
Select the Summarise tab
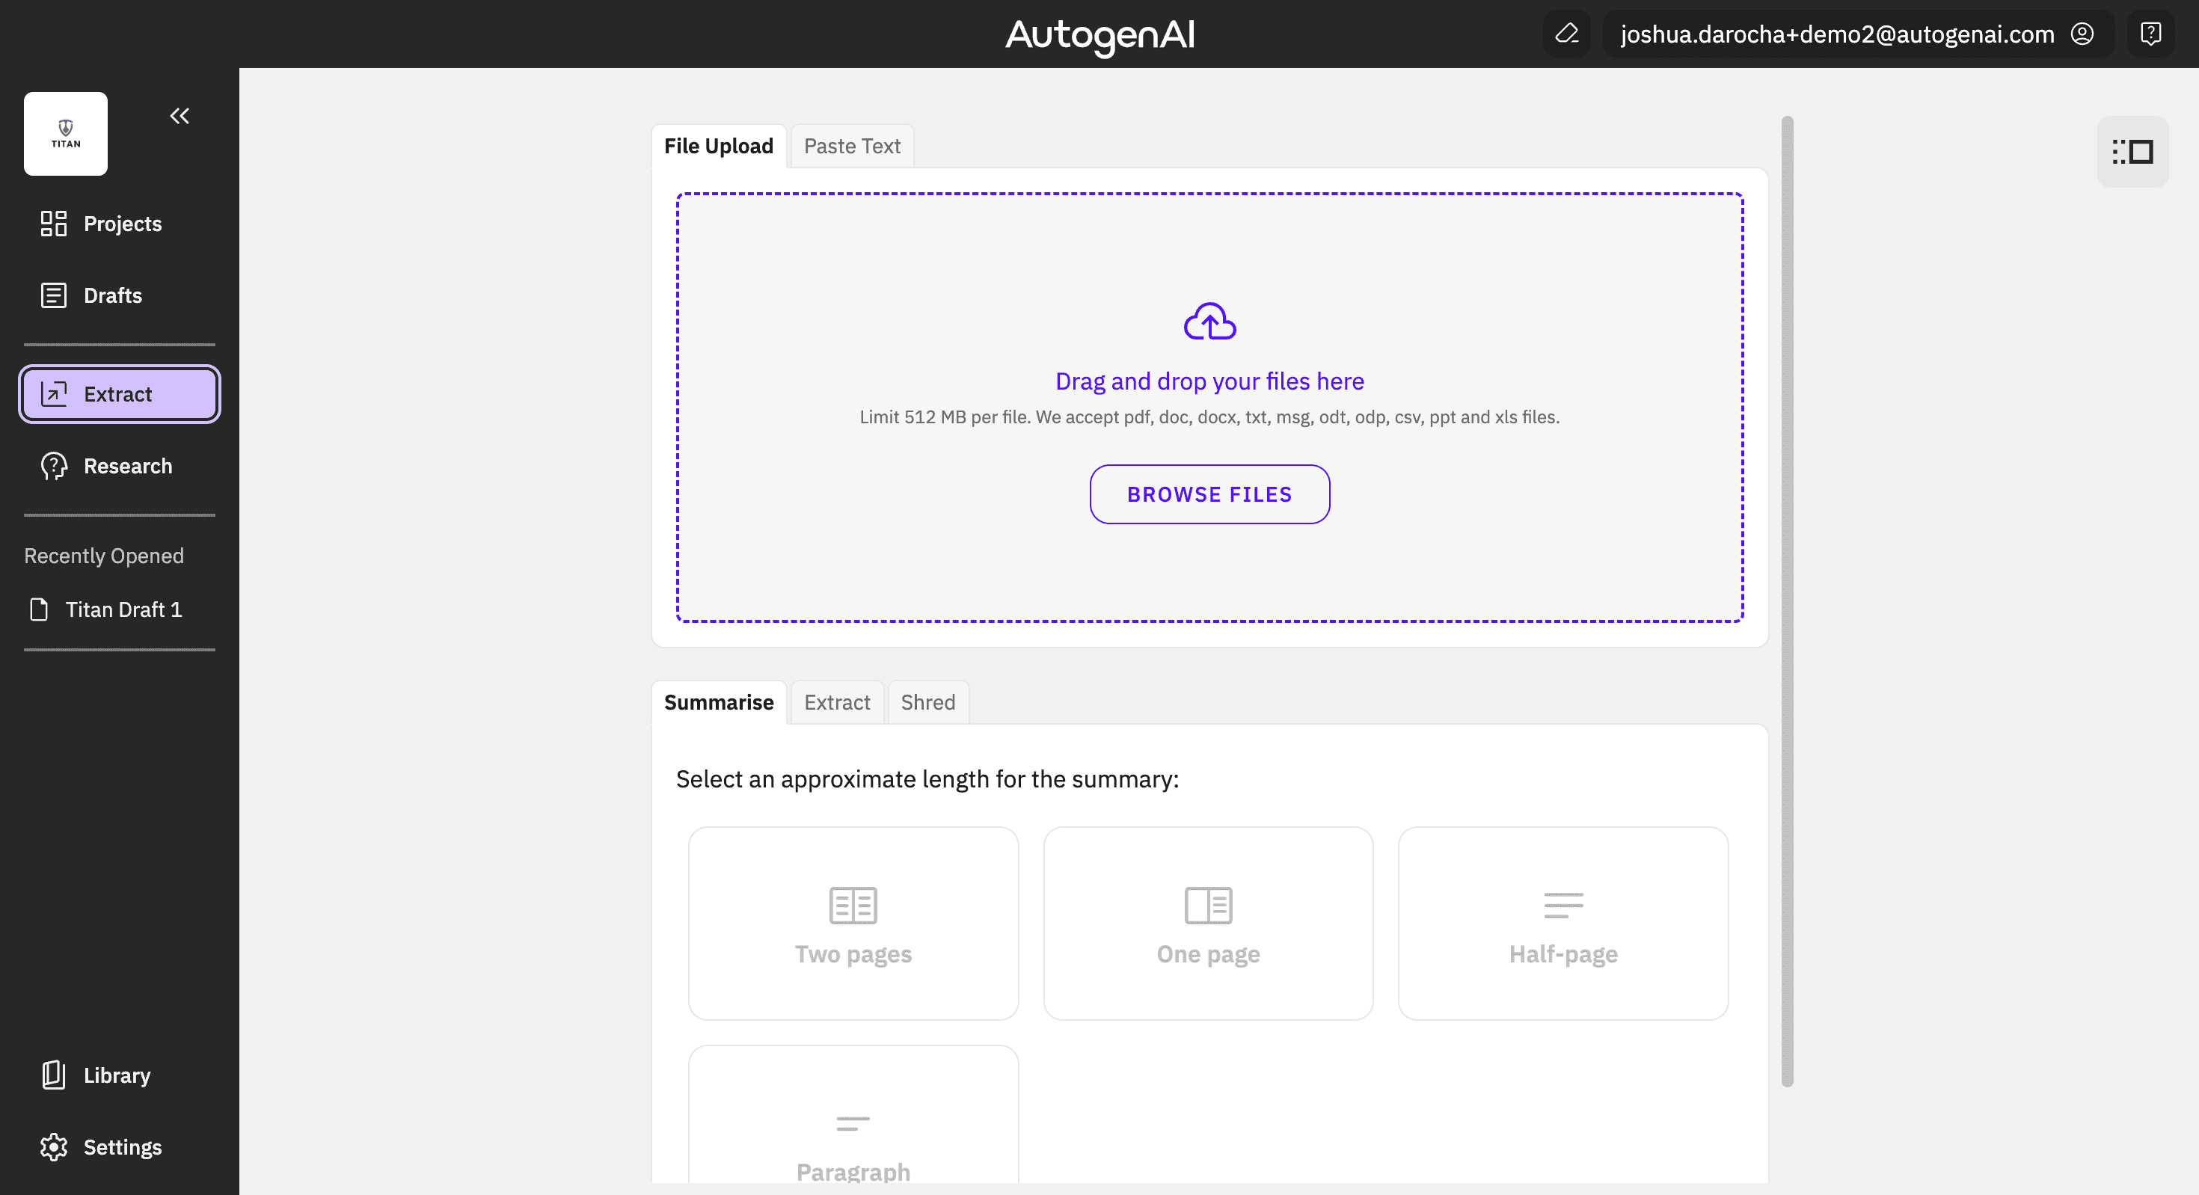pos(719,702)
